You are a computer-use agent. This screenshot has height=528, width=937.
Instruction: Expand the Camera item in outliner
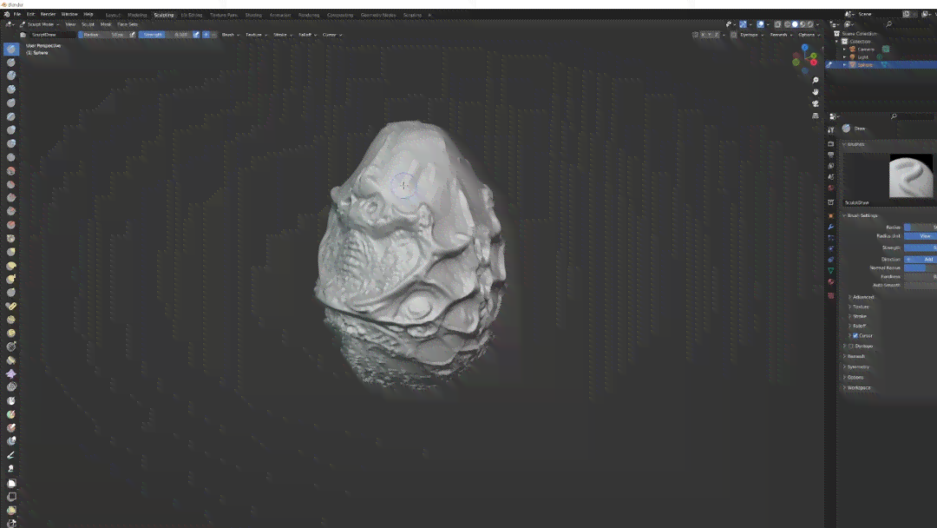[x=844, y=49]
